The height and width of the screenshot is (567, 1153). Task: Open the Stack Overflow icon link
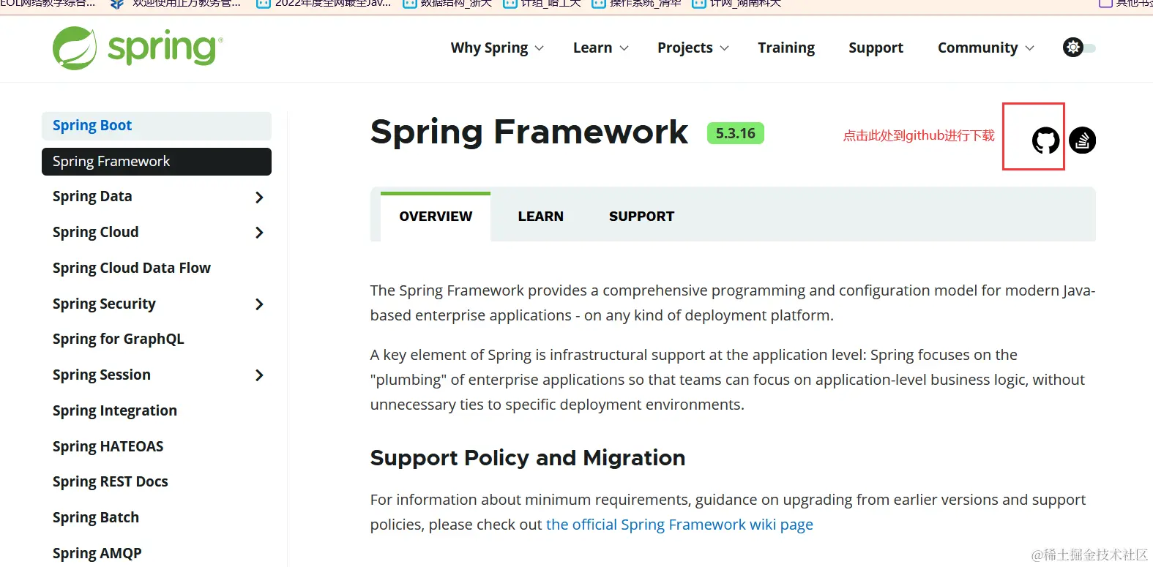[1082, 140]
